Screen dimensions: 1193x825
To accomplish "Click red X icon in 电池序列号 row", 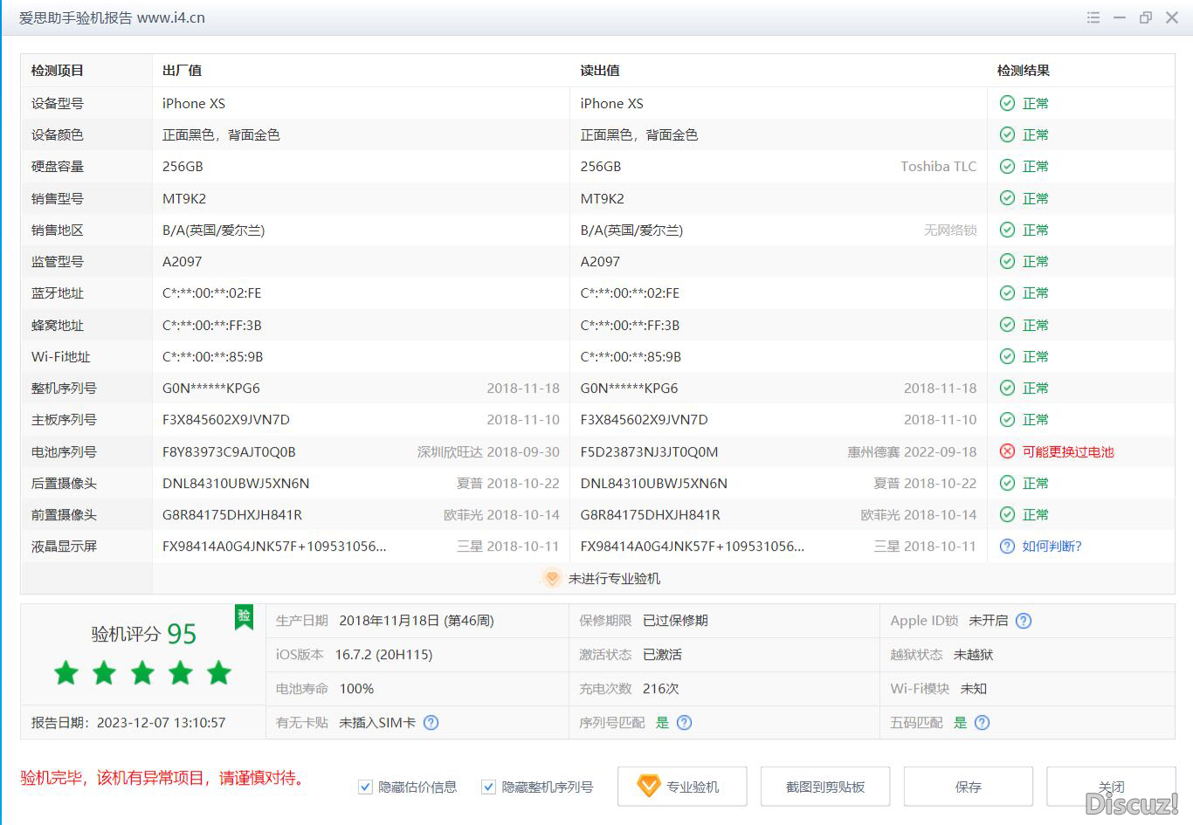I will pyautogui.click(x=1007, y=451).
